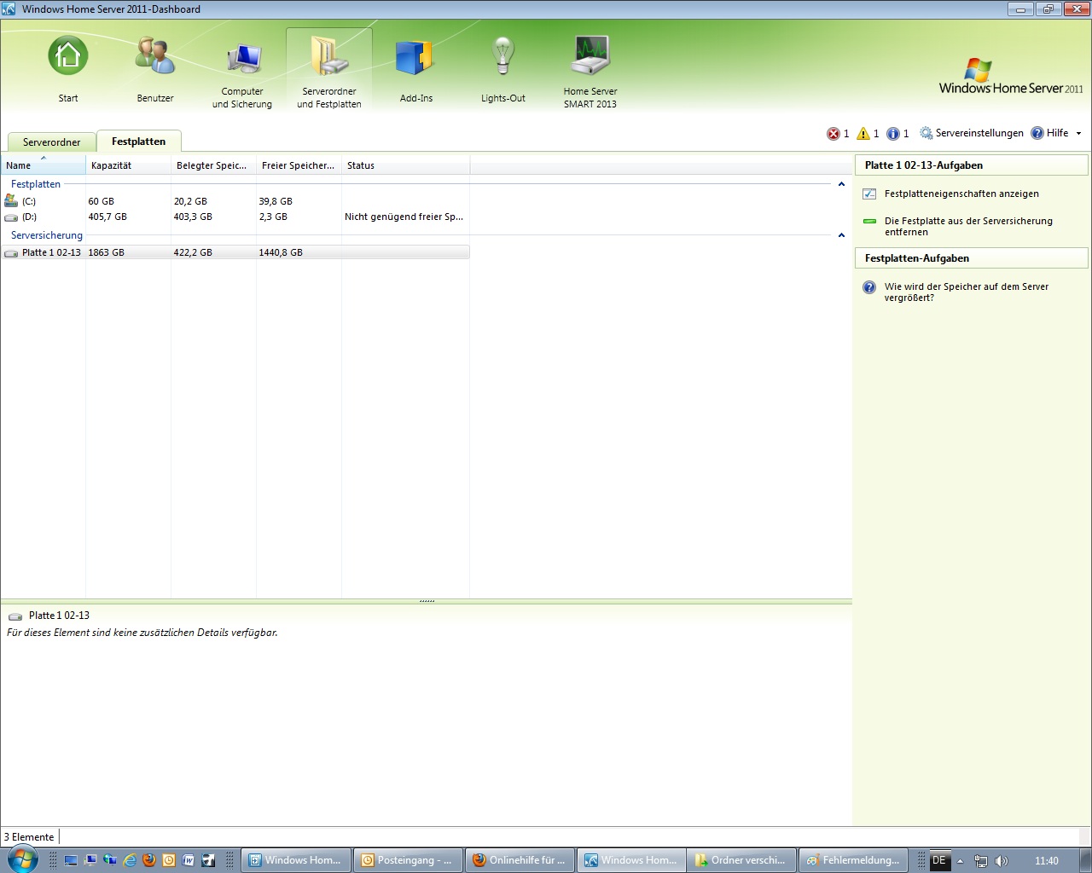
Task: Click the 39,8 GB free space cell
Action: tap(276, 201)
